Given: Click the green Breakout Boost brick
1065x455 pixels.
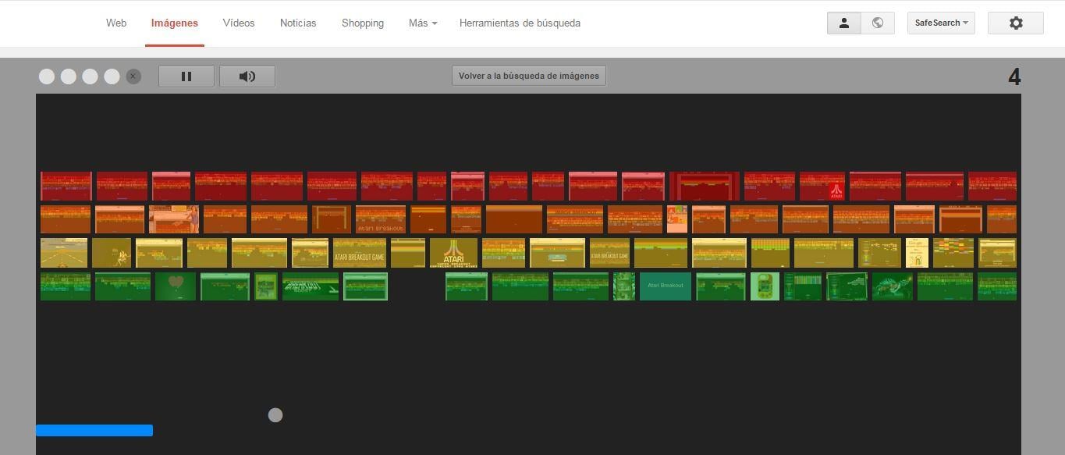Looking at the screenshot, I should click(311, 286).
